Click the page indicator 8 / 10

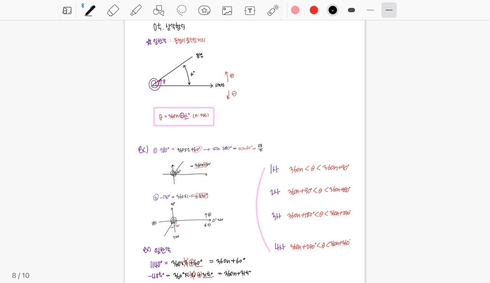(x=21, y=276)
